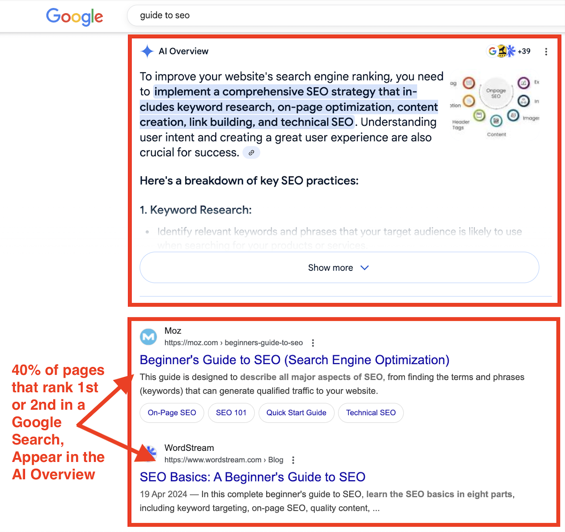The width and height of the screenshot is (565, 532).
Task: Click the 'Here's a breakdown of key SEO practices:' heading
Action: (x=249, y=181)
